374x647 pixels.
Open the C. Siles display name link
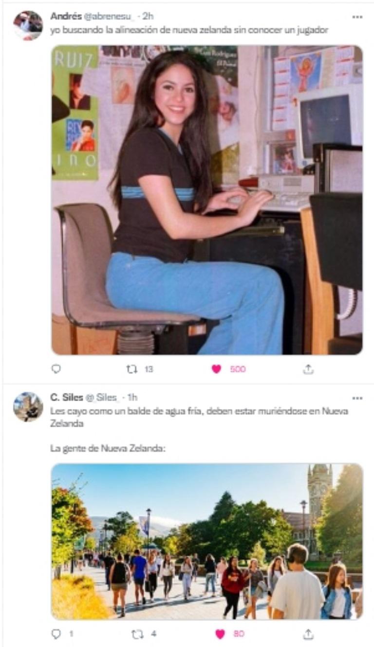[66, 397]
